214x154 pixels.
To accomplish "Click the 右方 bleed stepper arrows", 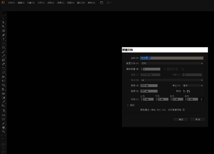I will (x=186, y=99).
